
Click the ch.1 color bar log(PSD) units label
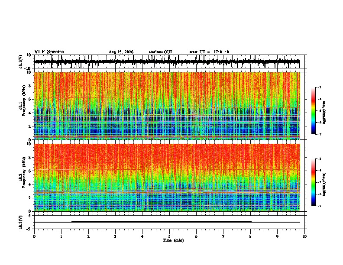coord(324,113)
